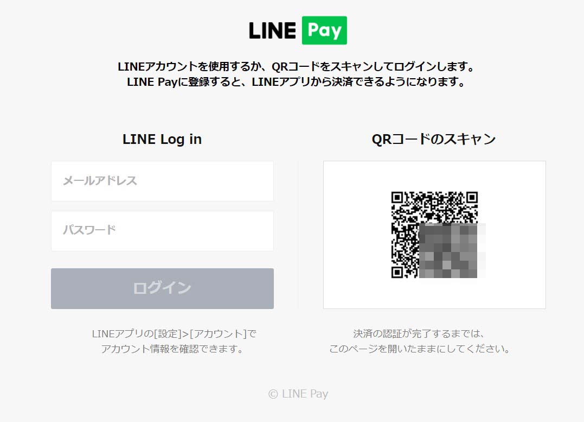The height and width of the screenshot is (422, 584).
Task: Click the bottom-left QR finder square
Action: [x=397, y=273]
